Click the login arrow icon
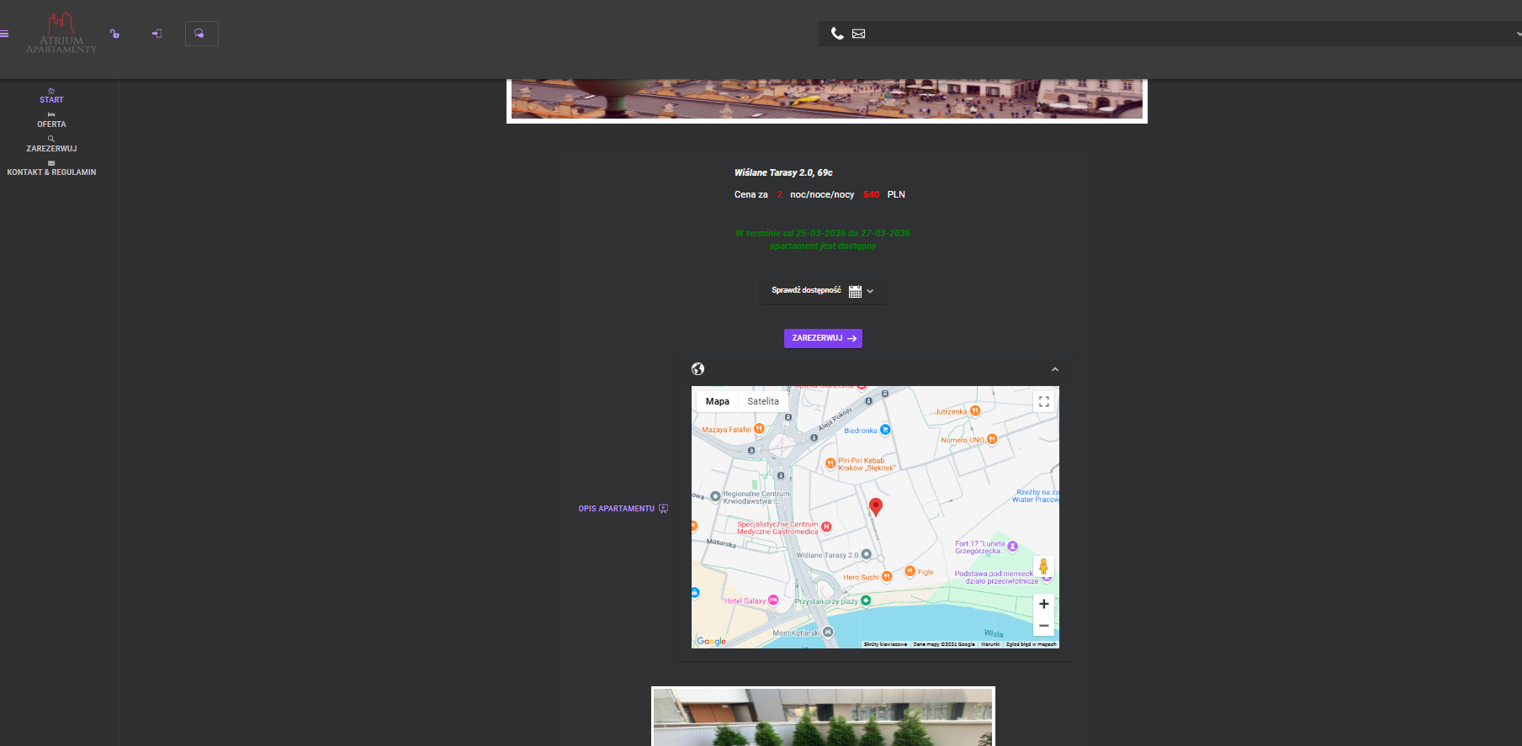Screen dimensions: 1522x746 click(156, 34)
